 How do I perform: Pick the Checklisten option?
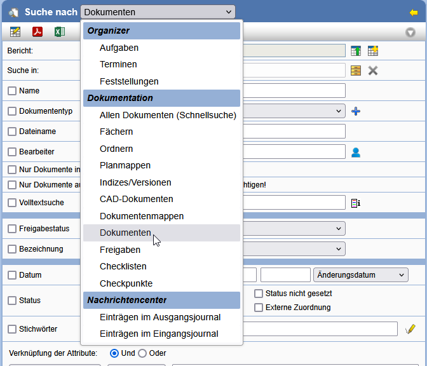pyautogui.click(x=123, y=266)
